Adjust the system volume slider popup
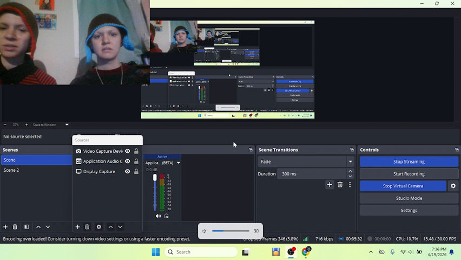Viewport: 461px width, 260px height. click(x=230, y=231)
